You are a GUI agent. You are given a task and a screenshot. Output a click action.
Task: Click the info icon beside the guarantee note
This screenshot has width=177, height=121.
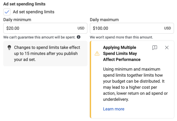pos(79,37)
